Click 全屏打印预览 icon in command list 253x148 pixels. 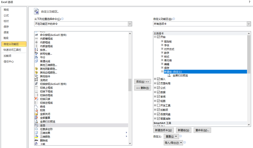coord(36,122)
